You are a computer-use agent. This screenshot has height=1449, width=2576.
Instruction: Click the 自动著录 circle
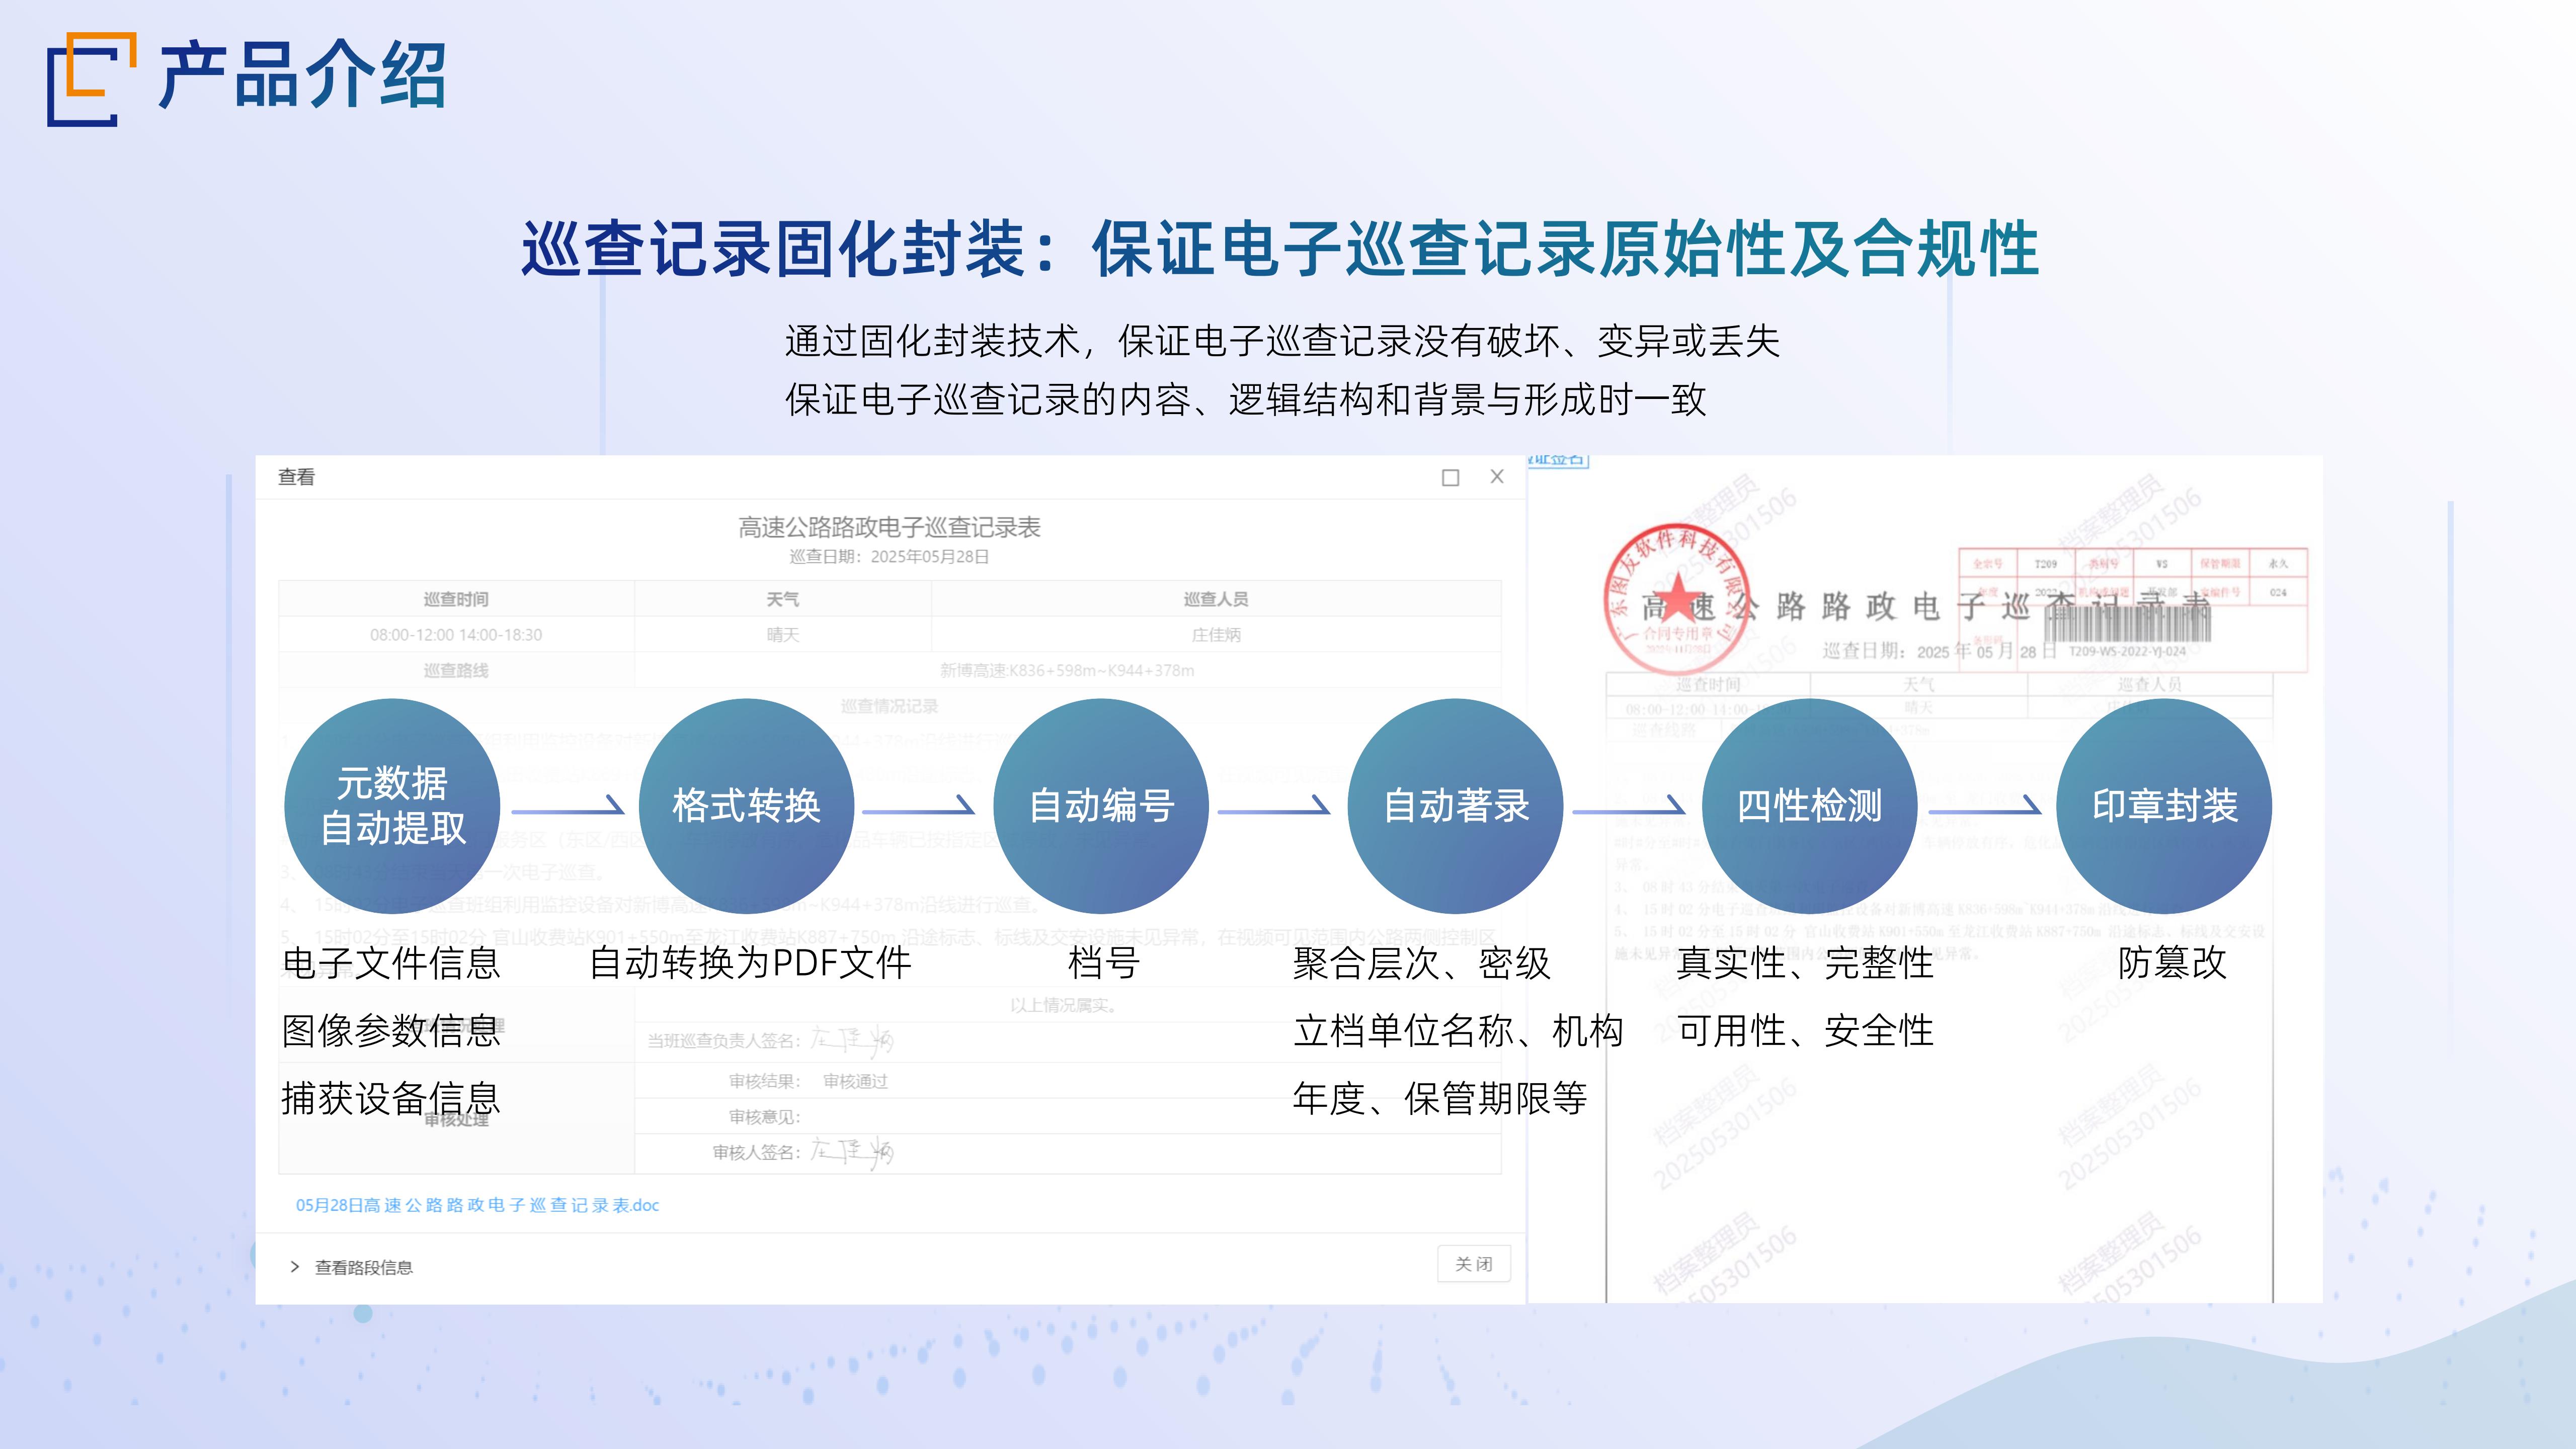click(x=1455, y=806)
